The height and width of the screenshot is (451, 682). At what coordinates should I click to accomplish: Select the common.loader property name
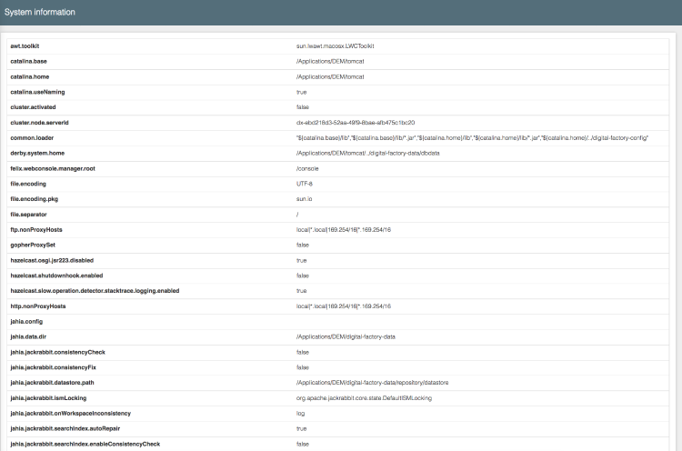32,138
